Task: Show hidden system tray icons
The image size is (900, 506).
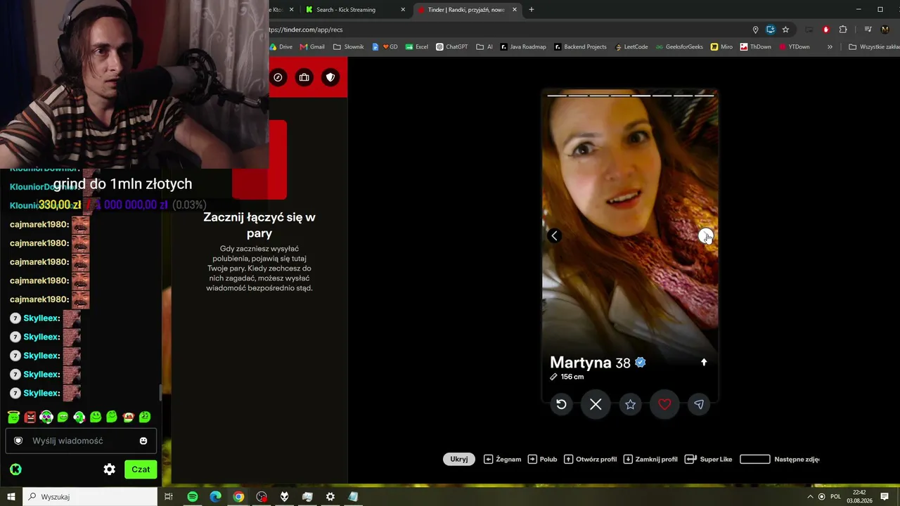Action: coord(811,497)
